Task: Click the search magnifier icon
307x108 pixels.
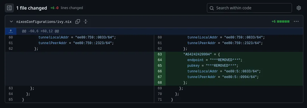Action: [x=212, y=8]
